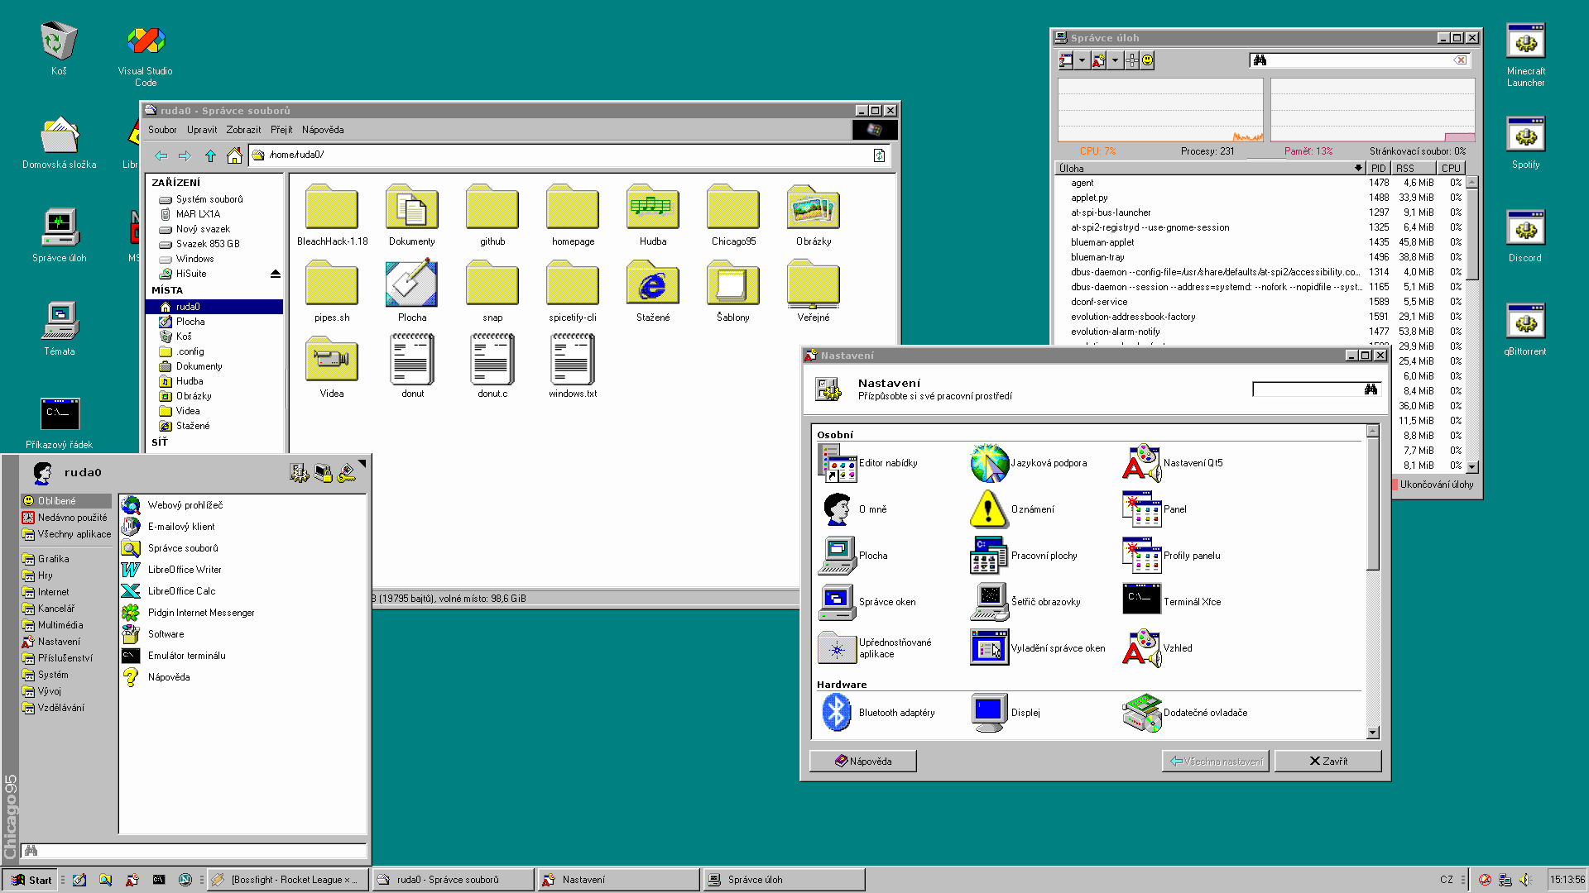Open first dropdown arrow in task manager toolbar
The width and height of the screenshot is (1589, 893).
pyautogui.click(x=1082, y=60)
